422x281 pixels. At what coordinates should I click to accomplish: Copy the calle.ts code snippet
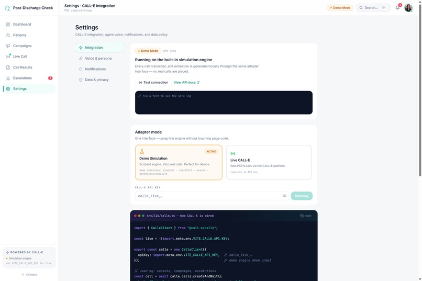[306, 216]
